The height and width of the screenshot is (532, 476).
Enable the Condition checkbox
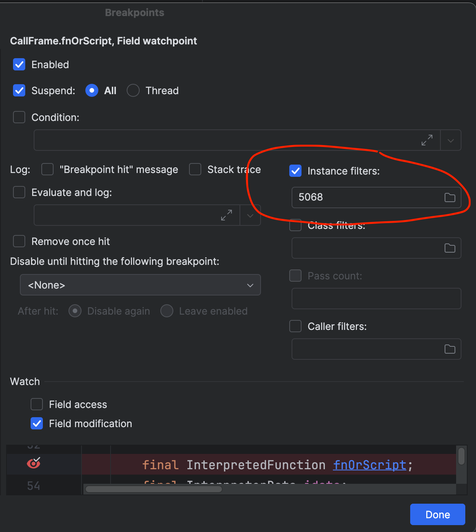[x=19, y=117]
